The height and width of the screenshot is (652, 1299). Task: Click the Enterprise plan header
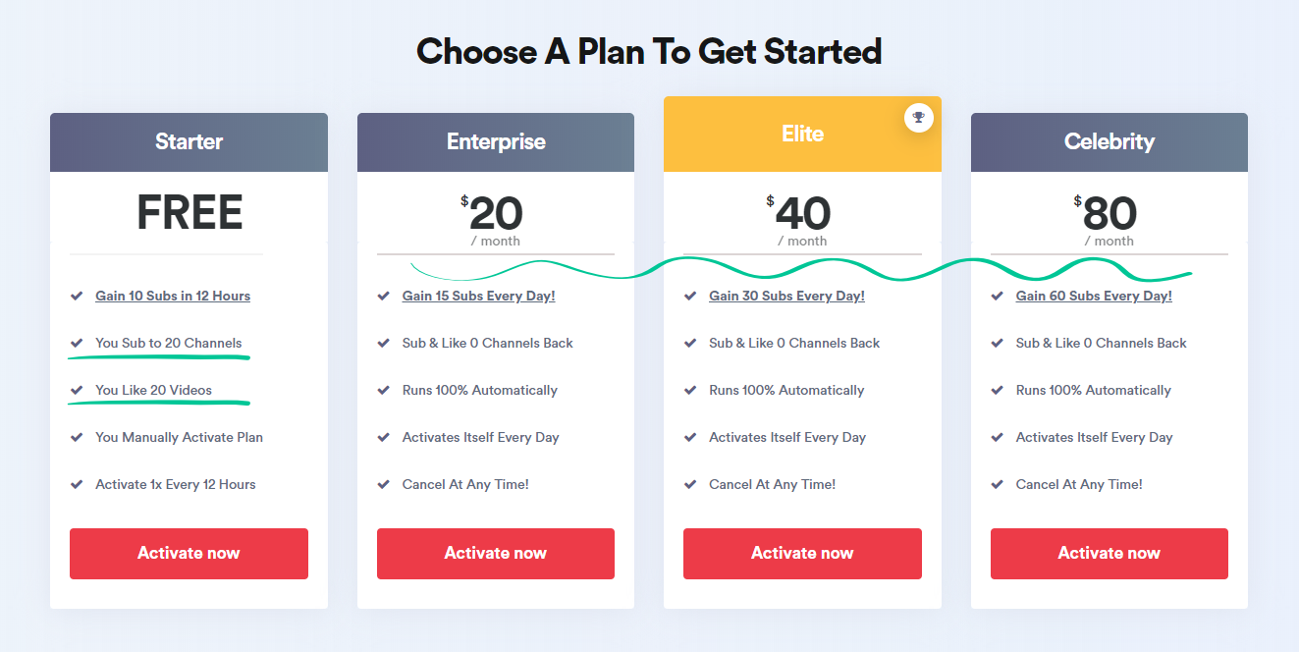(x=496, y=142)
